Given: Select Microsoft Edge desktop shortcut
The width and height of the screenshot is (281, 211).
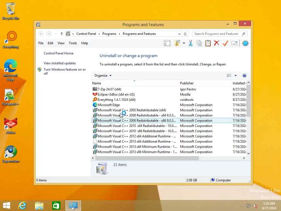Looking at the screenshot, I should click(x=10, y=70).
